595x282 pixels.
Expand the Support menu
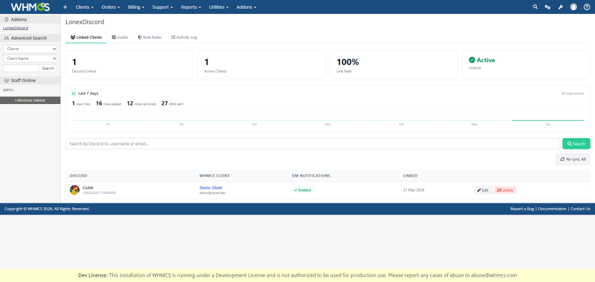162,7
